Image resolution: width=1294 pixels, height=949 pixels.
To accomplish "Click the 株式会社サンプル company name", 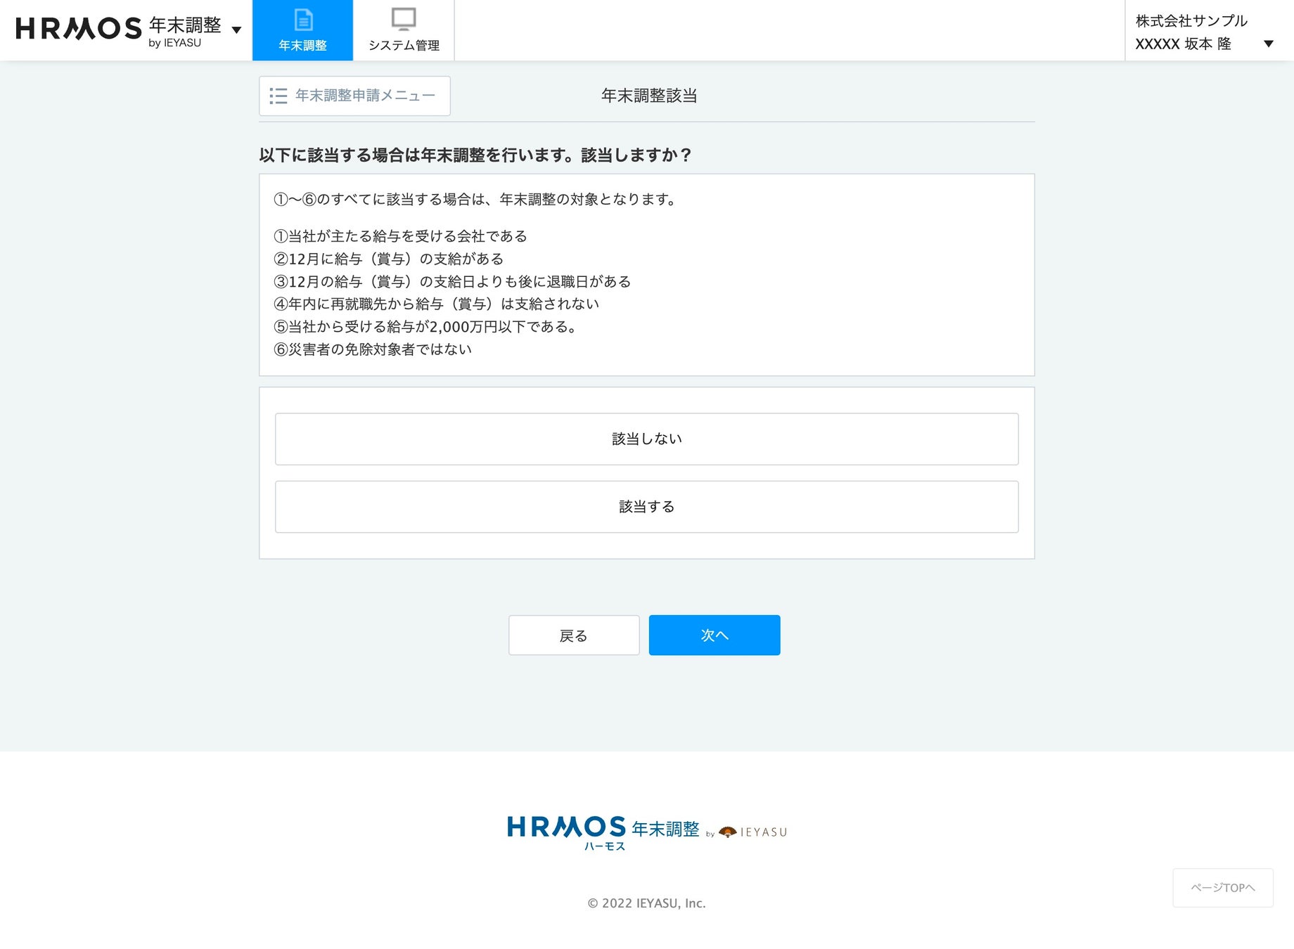I will click(x=1191, y=21).
